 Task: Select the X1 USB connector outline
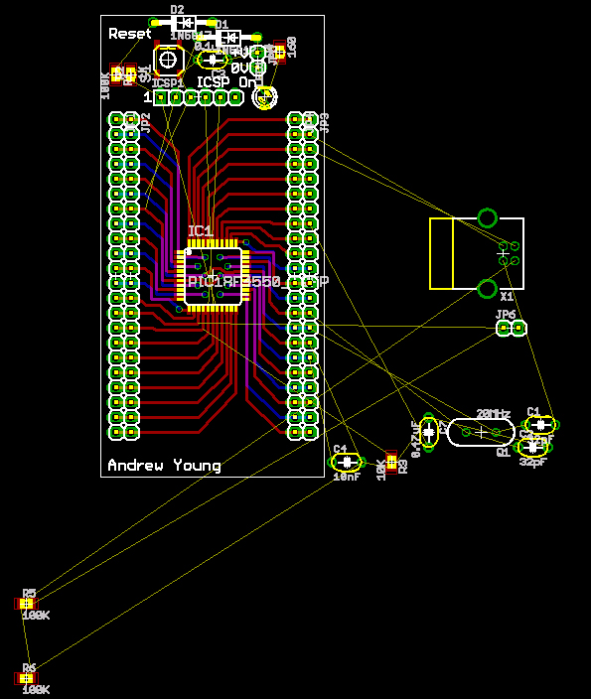(x=477, y=253)
